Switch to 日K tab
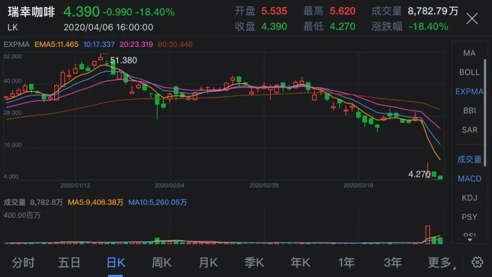Image resolution: width=492 pixels, height=277 pixels. (x=115, y=262)
